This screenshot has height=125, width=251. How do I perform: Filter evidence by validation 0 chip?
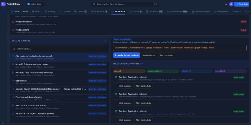click(197, 71)
